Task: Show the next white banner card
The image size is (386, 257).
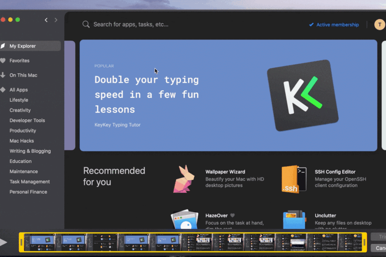Action: click(x=384, y=95)
